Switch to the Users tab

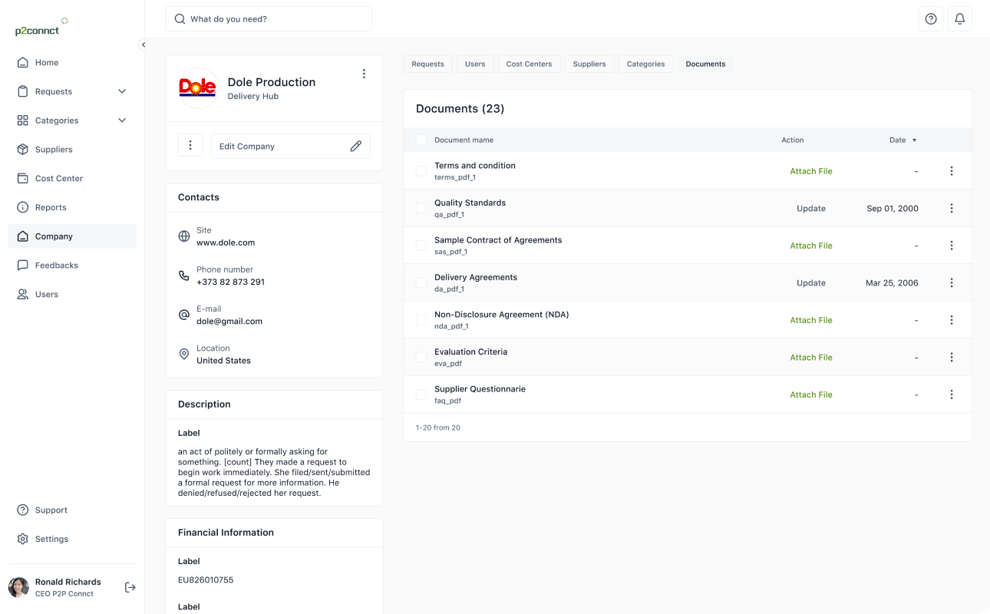click(475, 64)
